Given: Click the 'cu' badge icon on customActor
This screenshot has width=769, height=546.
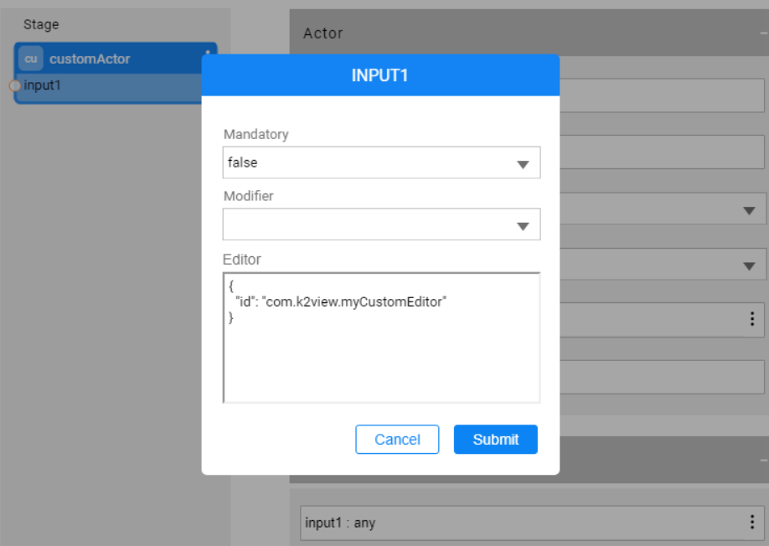Looking at the screenshot, I should [31, 59].
